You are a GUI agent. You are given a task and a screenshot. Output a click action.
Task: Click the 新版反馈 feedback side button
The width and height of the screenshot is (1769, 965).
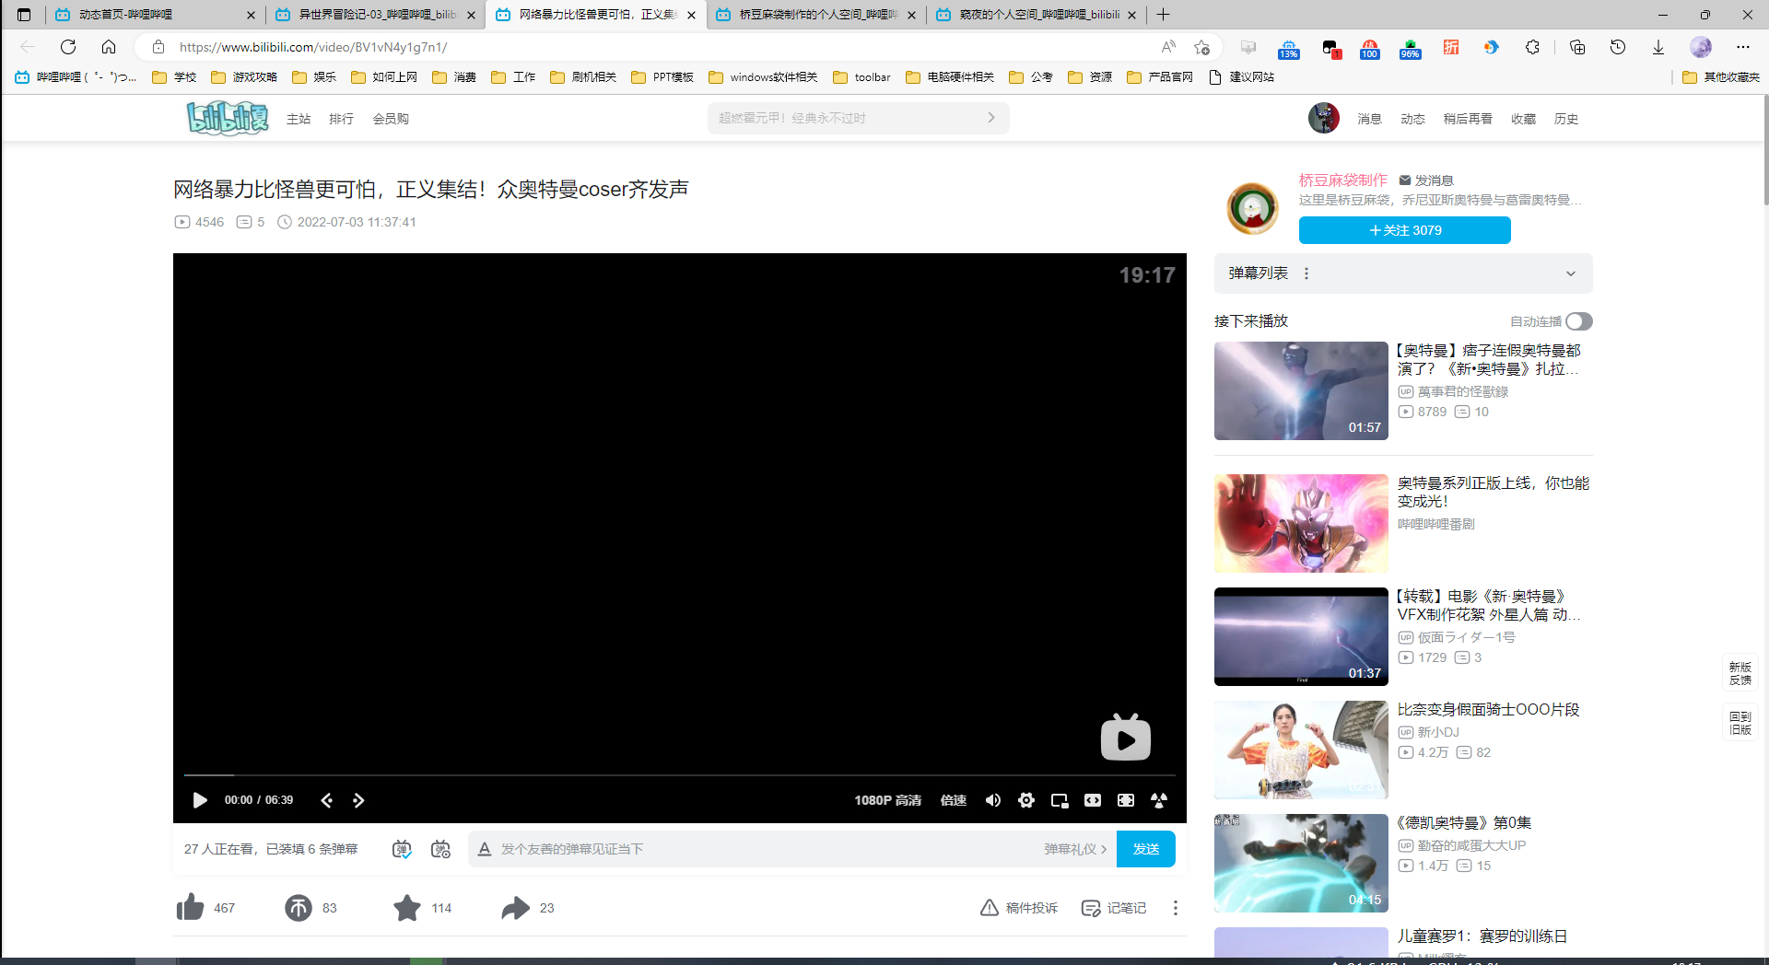point(1740,673)
